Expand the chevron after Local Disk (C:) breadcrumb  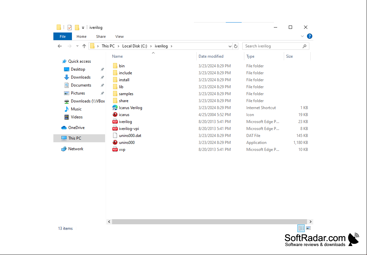point(151,46)
